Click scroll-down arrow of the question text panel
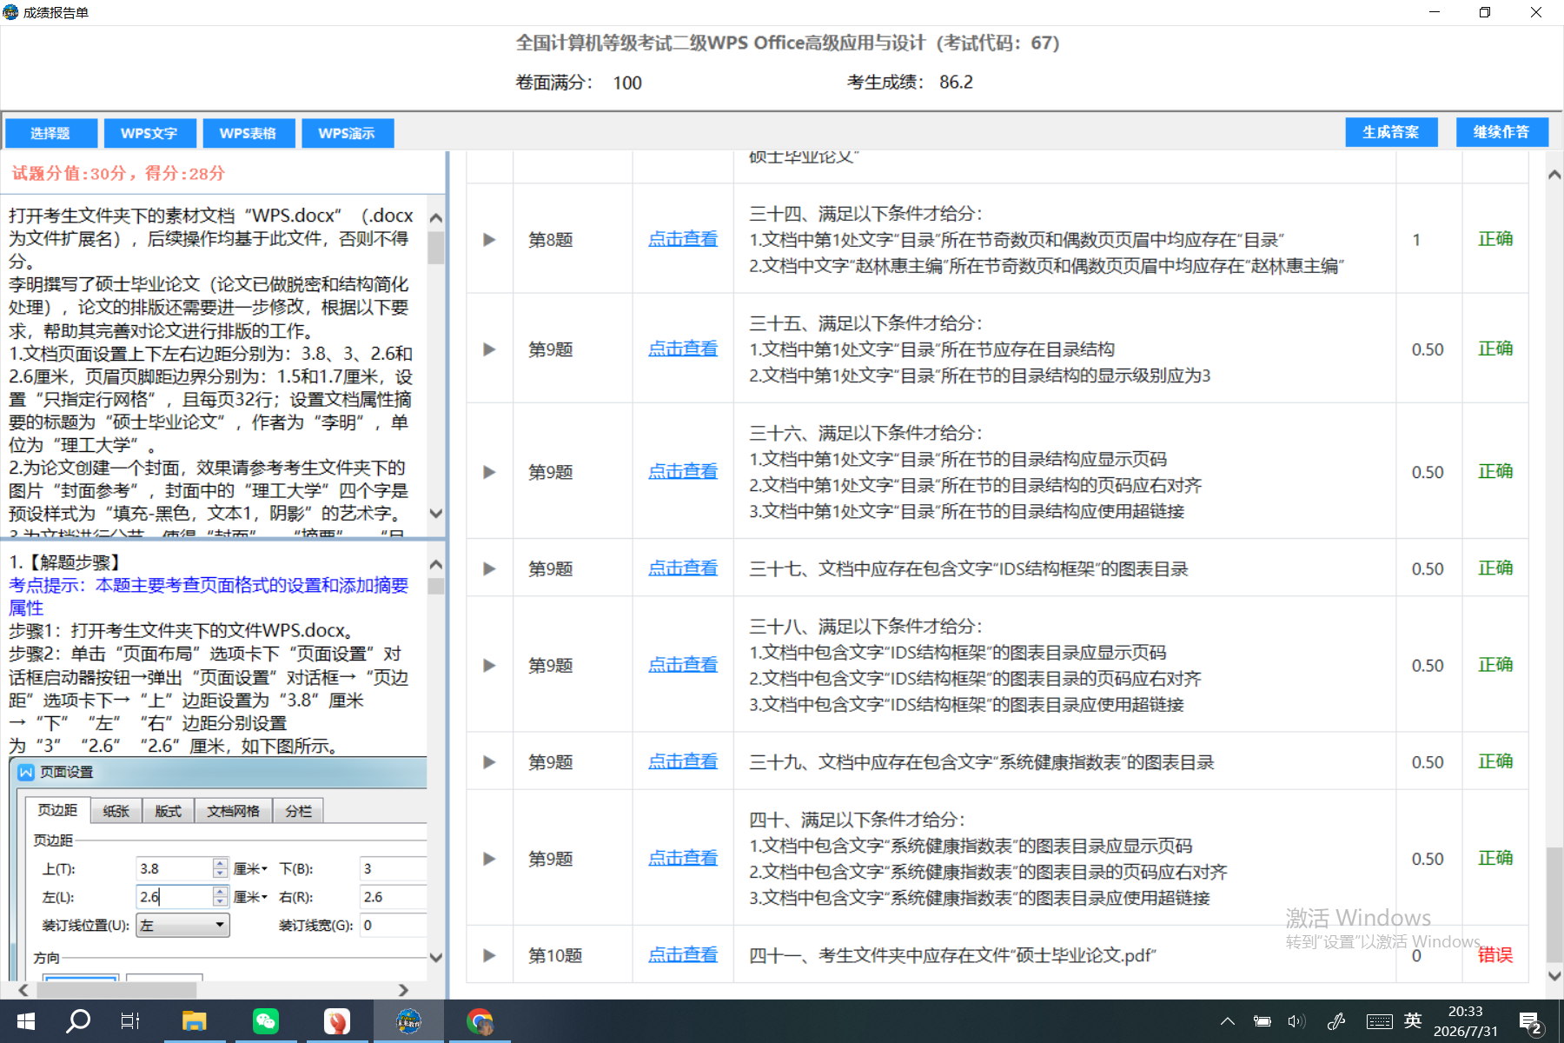1564x1043 pixels. coord(436,514)
